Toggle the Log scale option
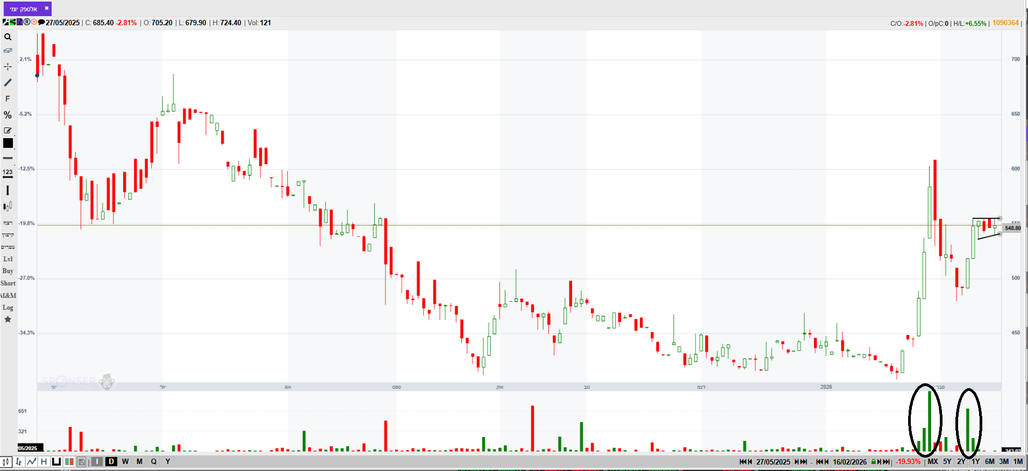The width and height of the screenshot is (1028, 471). 8,308
